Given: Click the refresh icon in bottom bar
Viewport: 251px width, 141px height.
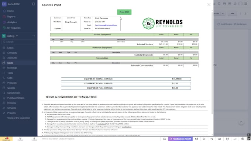Looking at the screenshot, I should point(212,139).
